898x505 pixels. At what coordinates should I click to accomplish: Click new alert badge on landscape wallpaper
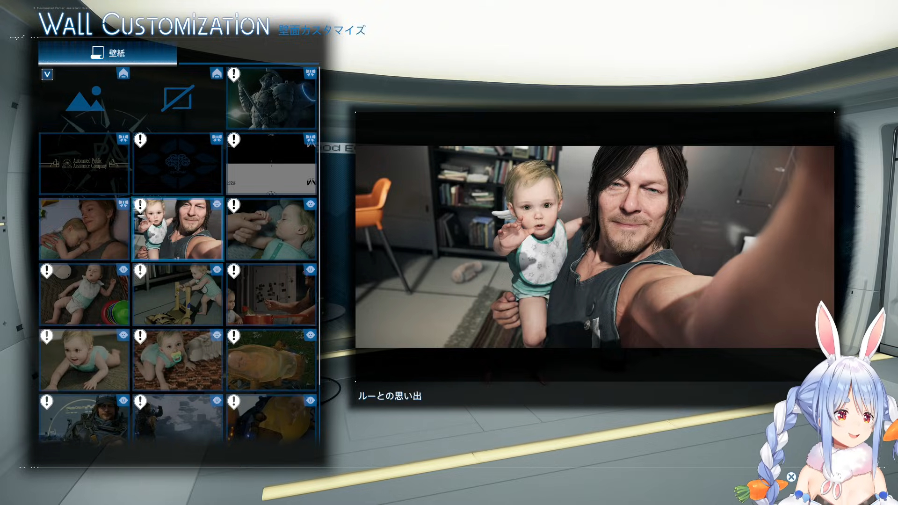234,139
